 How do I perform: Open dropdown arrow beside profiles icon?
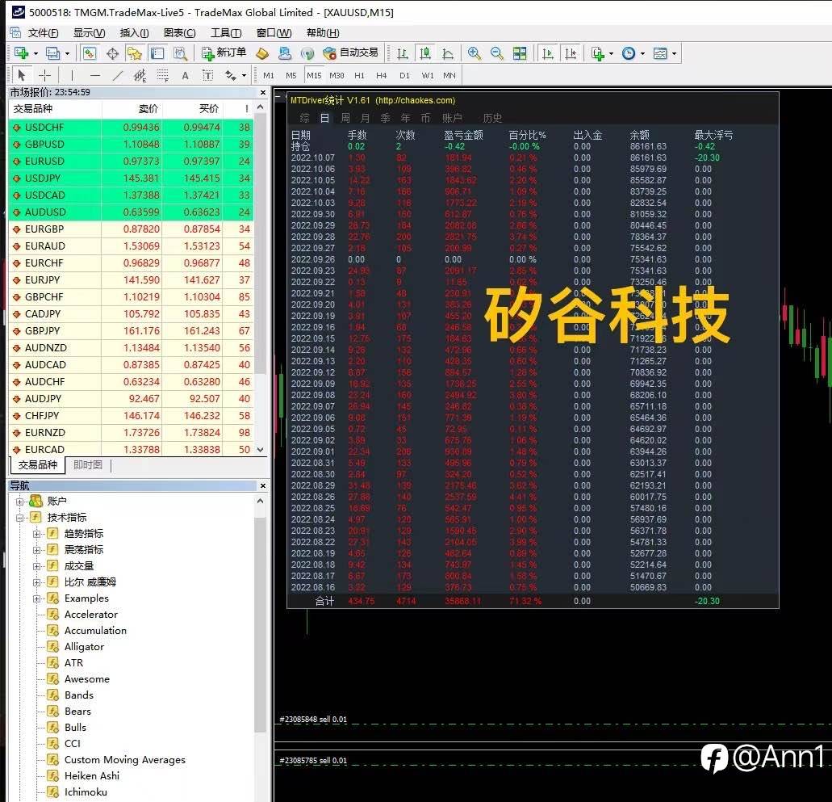(67, 53)
